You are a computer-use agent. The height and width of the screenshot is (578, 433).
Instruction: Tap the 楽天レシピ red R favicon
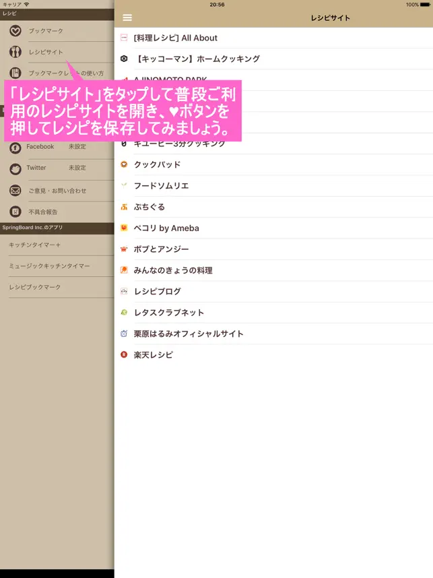(x=124, y=354)
